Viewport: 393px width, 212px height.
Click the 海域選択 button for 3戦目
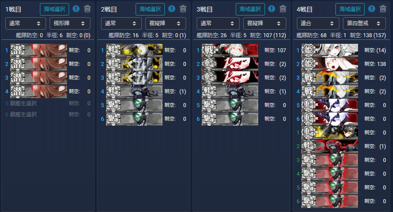(250, 9)
